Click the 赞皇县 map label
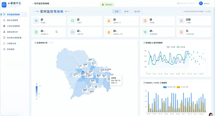 [85, 90]
